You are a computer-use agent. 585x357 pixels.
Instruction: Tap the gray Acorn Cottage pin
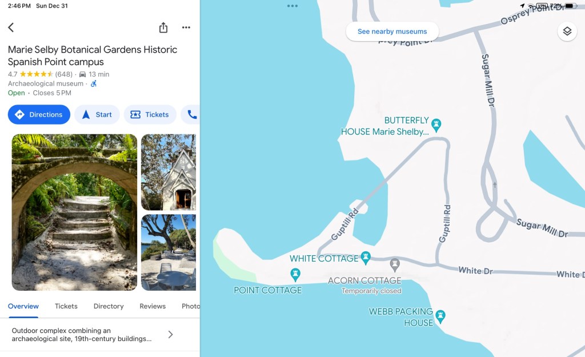point(395,265)
